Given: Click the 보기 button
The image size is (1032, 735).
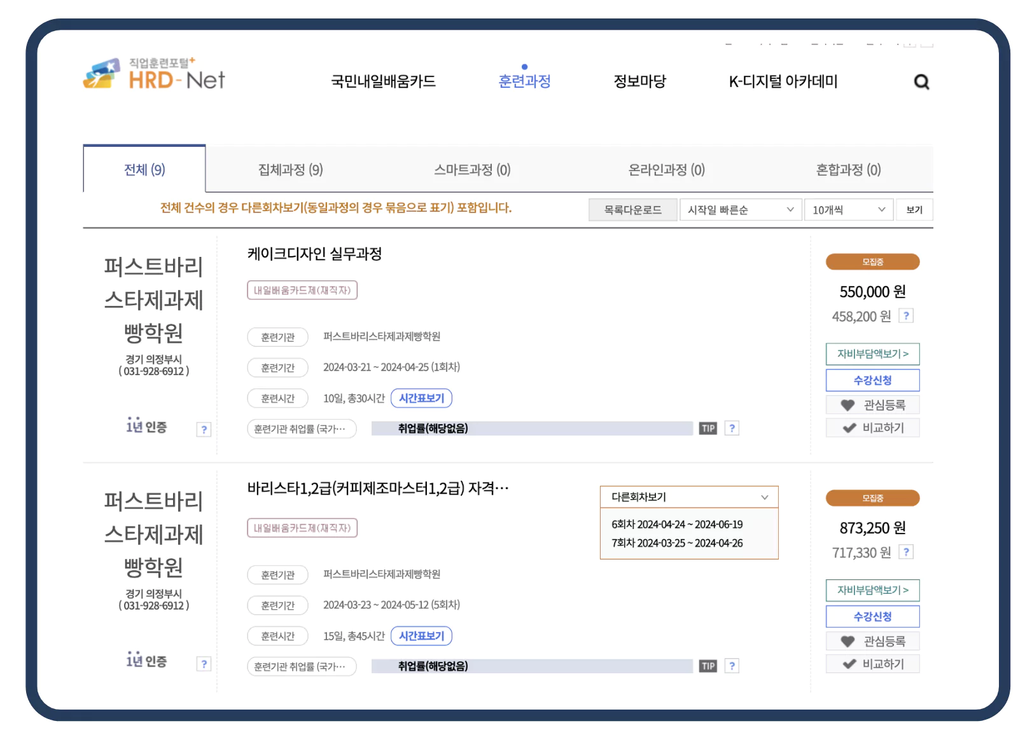Looking at the screenshot, I should pos(914,210).
